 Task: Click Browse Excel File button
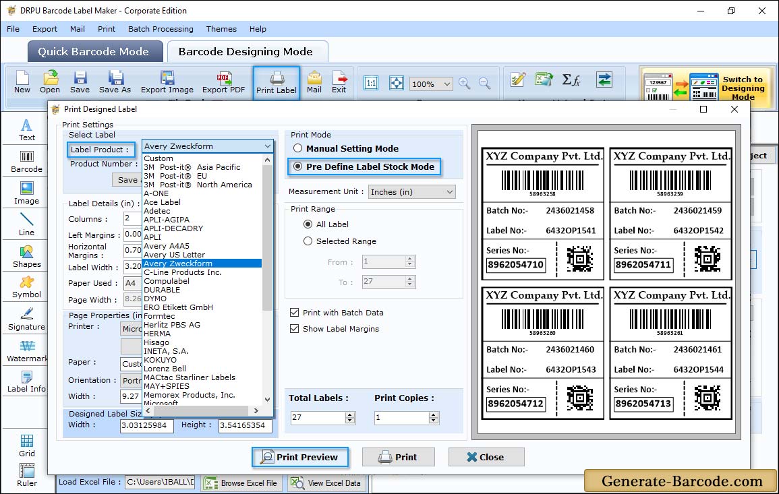click(242, 483)
